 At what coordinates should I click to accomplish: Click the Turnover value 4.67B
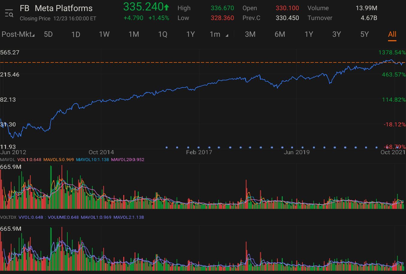(x=369, y=18)
